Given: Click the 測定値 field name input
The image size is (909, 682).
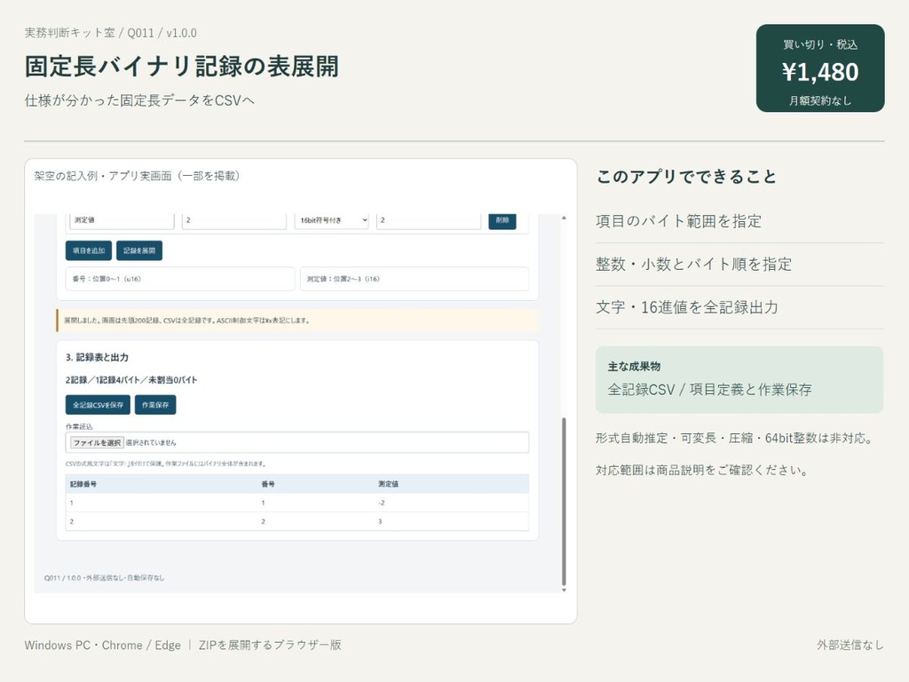Looking at the screenshot, I should click(x=122, y=220).
